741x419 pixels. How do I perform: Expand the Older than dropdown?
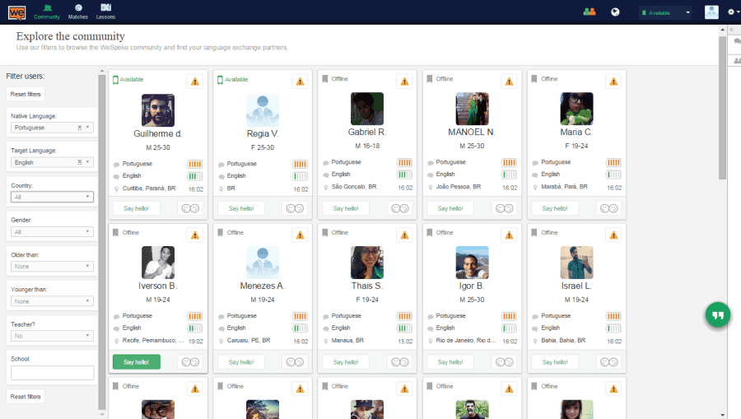(52, 267)
